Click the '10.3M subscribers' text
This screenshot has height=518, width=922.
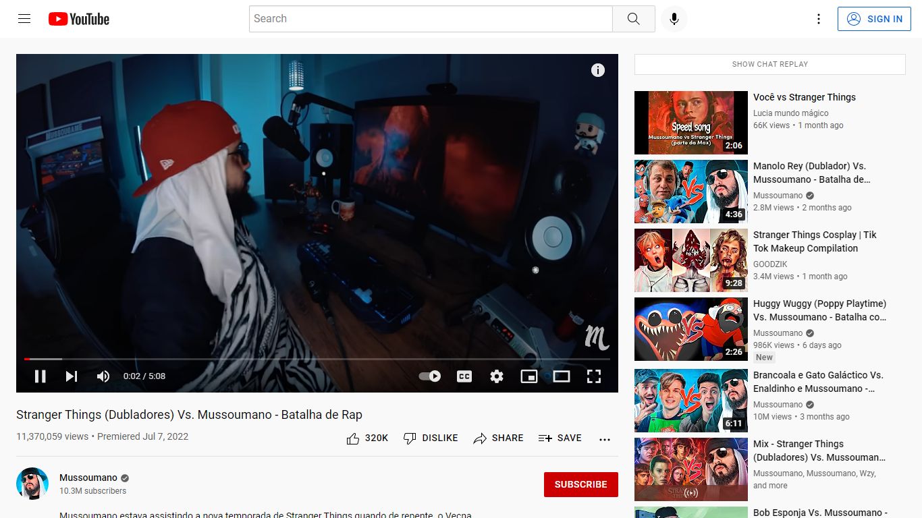(93, 491)
